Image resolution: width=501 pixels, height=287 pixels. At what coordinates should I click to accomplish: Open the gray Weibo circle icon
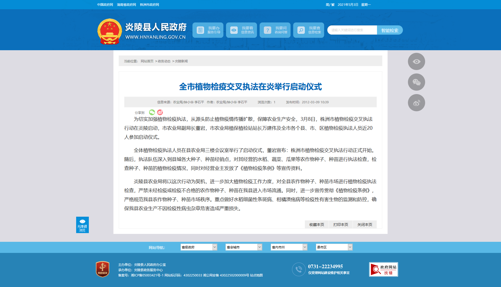(416, 103)
